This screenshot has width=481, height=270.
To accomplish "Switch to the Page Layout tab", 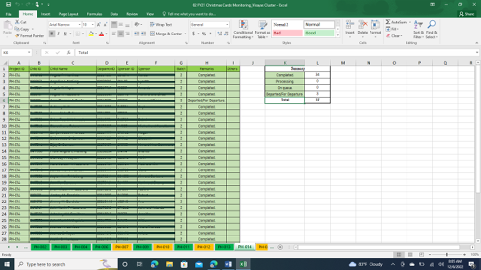I will pyautogui.click(x=69, y=14).
